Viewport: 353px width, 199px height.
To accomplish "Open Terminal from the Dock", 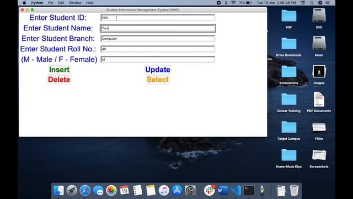I will pos(249,190).
